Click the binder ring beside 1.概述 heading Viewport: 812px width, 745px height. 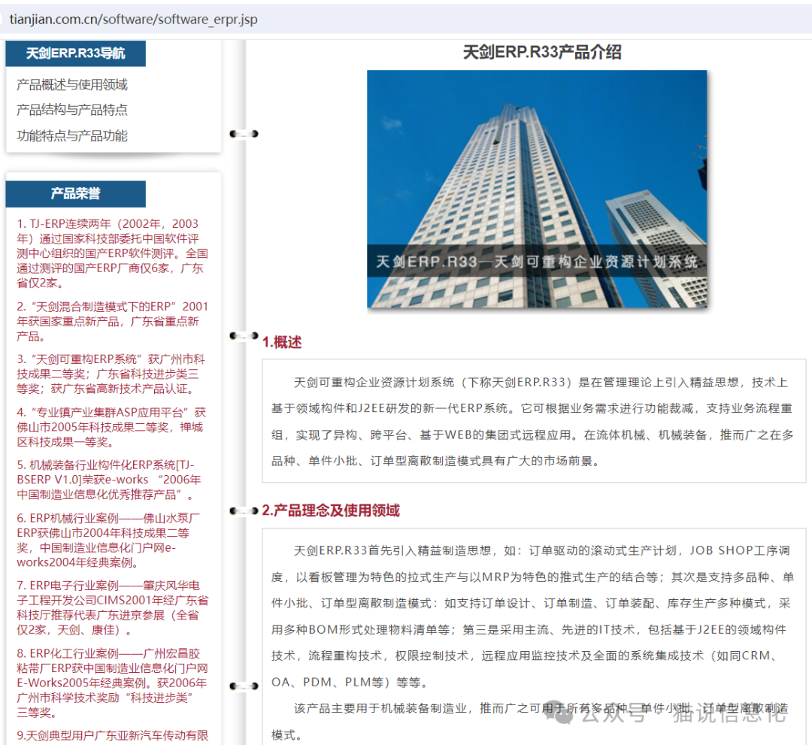click(244, 336)
